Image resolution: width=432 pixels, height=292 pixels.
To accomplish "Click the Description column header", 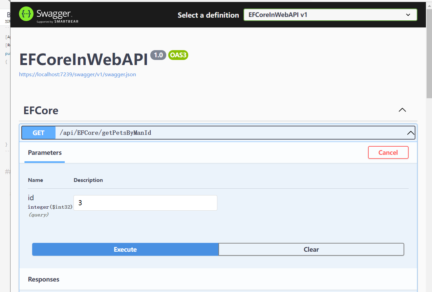I will 88,180.
